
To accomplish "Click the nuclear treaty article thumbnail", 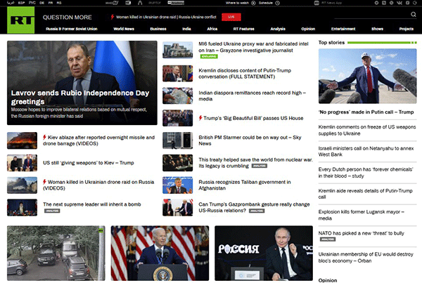I will coord(178,163).
